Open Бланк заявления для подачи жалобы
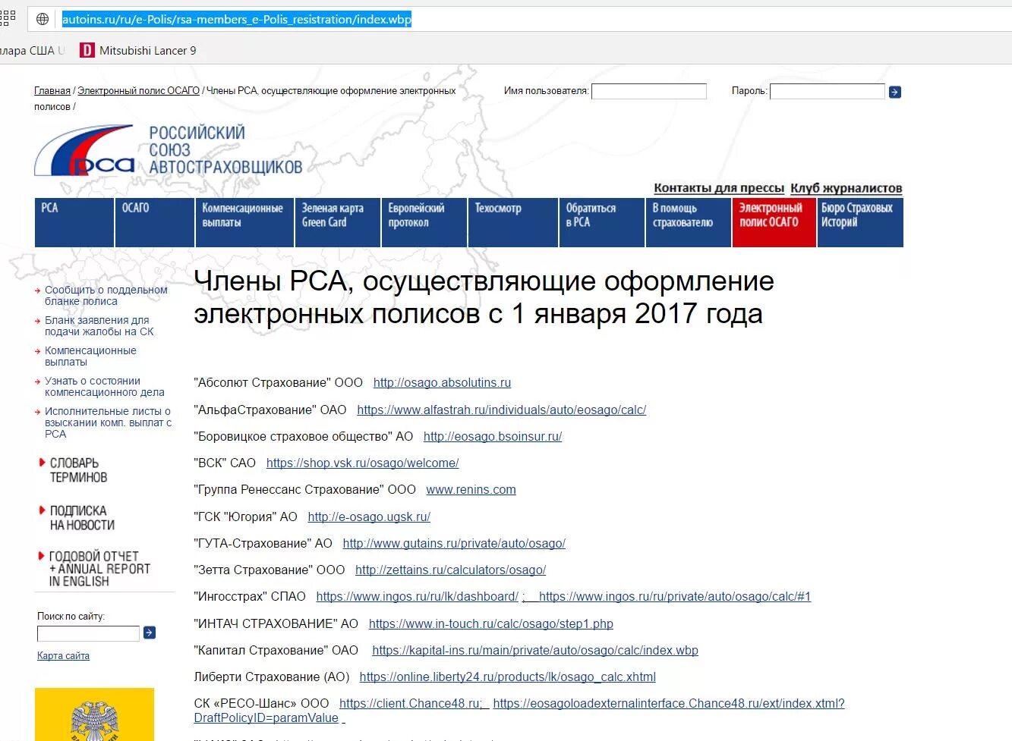The width and height of the screenshot is (1012, 741). click(x=99, y=326)
